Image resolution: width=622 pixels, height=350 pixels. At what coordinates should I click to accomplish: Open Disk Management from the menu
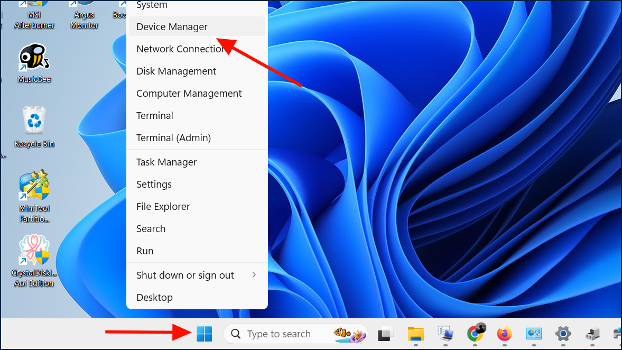tap(176, 71)
